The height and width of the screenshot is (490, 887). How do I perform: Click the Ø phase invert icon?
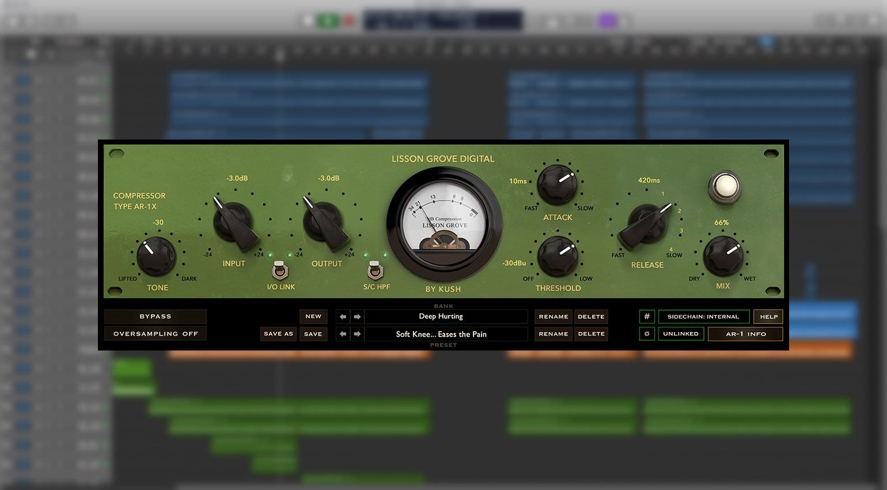[x=647, y=334]
